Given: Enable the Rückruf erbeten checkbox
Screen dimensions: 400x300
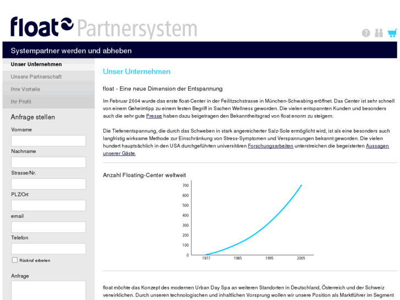Looking at the screenshot, I should tap(15, 260).
